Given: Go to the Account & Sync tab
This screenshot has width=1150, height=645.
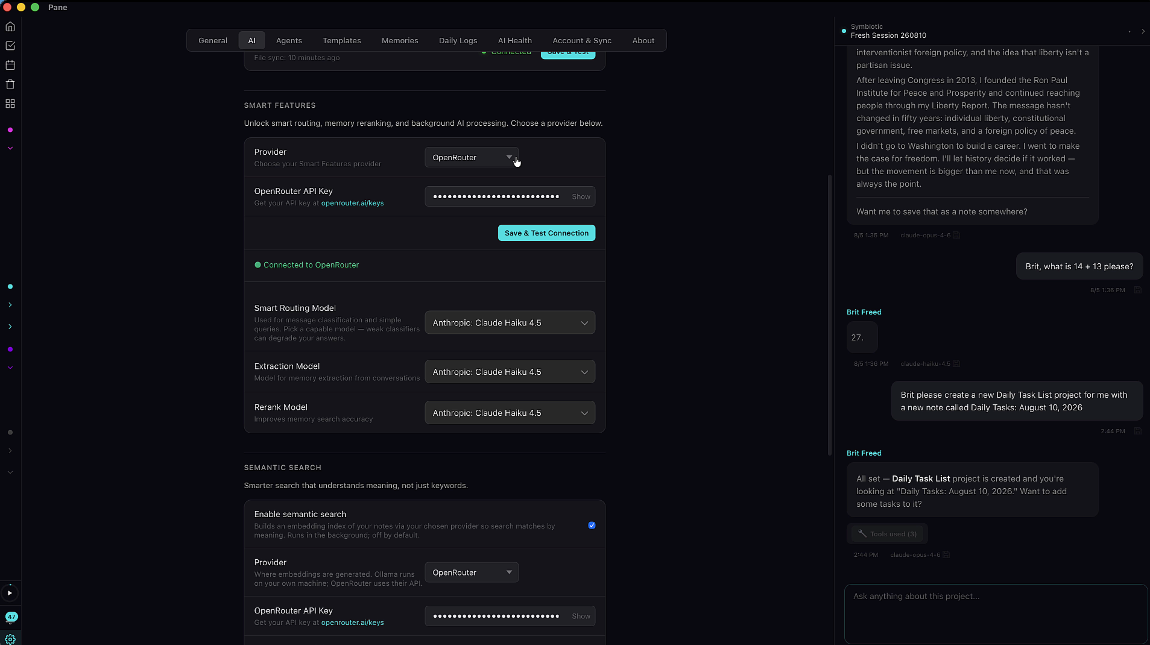Looking at the screenshot, I should [x=582, y=41].
